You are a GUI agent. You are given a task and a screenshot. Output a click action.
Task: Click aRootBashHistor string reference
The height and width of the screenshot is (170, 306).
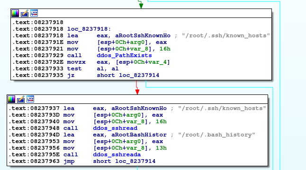pyautogui.click(x=139, y=135)
